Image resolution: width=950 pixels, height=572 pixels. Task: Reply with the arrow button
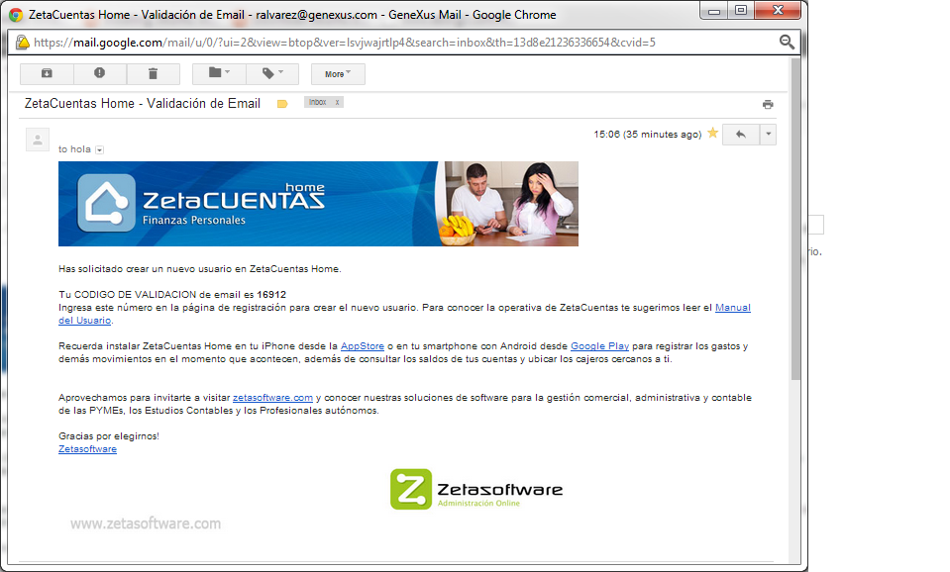point(740,135)
